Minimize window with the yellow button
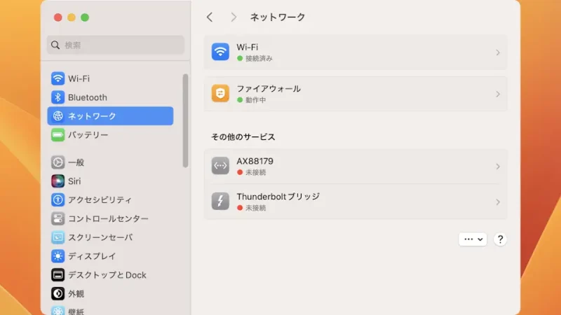The image size is (561, 315). (x=72, y=17)
